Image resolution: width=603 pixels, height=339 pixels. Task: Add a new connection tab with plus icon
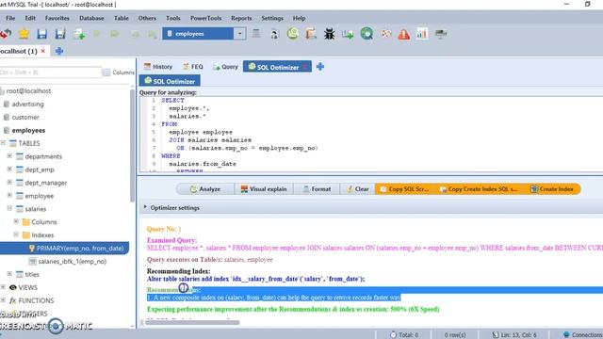[x=59, y=51]
